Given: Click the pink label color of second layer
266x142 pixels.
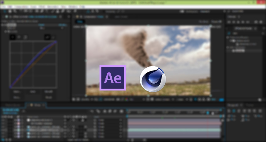Looking at the screenshot, I should (x=18, y=123).
